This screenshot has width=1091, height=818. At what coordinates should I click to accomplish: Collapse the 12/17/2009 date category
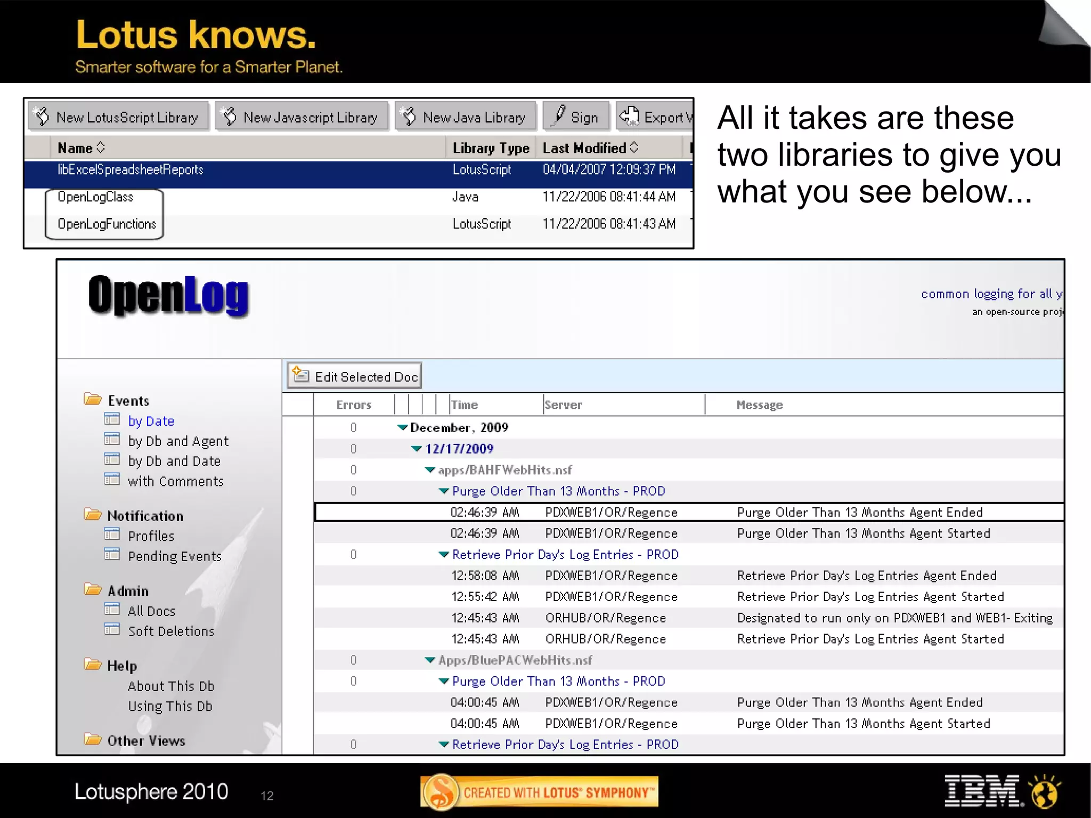(x=417, y=449)
